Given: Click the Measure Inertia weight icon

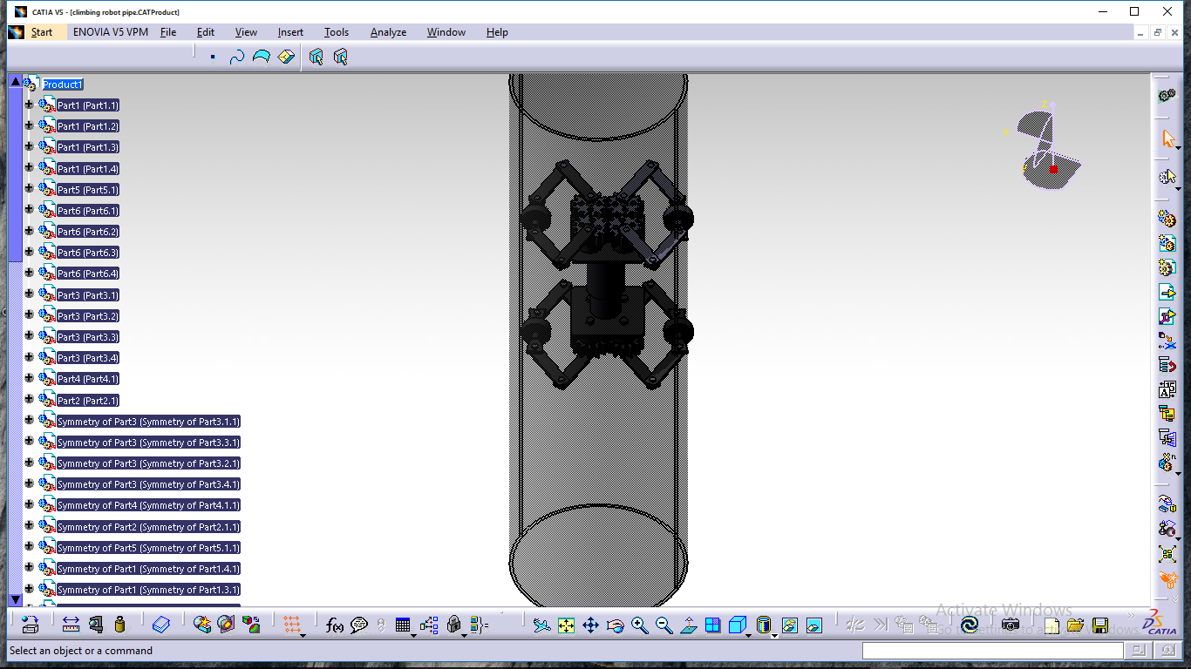Looking at the screenshot, I should 120,625.
